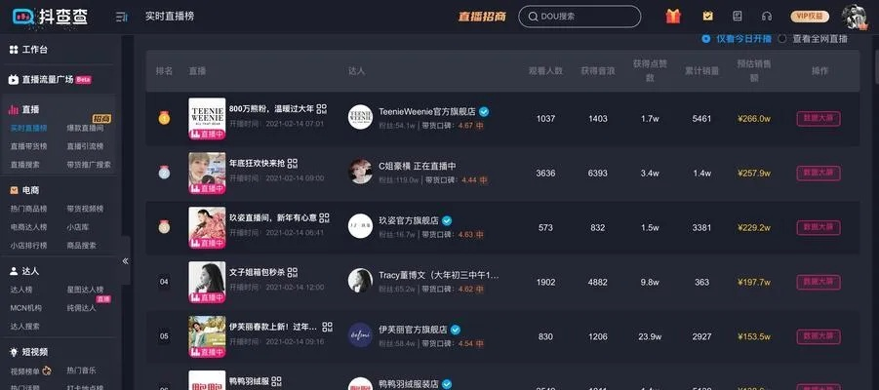Click the verified badge next to 伊芙丽官方旗舰店
Screen dimensions: 879x390
(x=456, y=330)
